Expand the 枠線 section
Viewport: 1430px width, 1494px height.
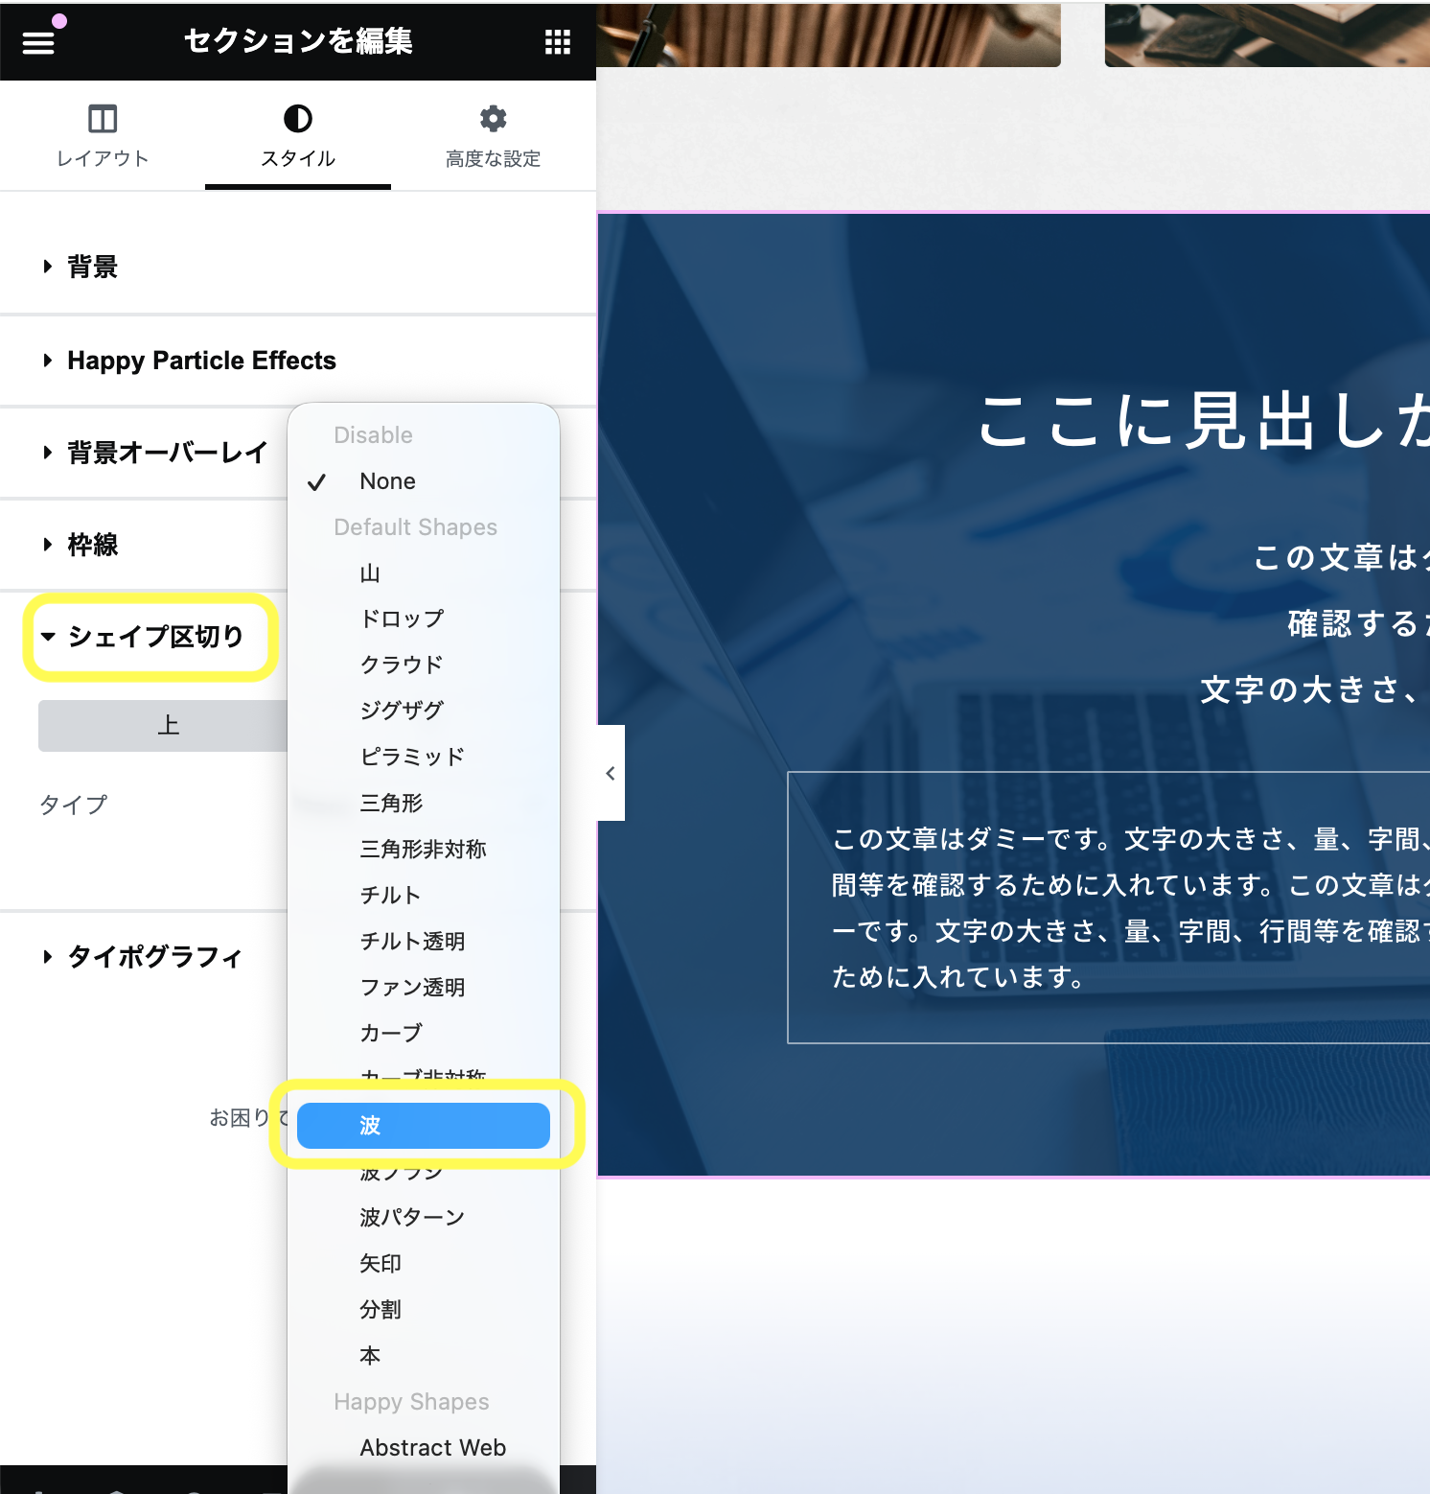92,545
